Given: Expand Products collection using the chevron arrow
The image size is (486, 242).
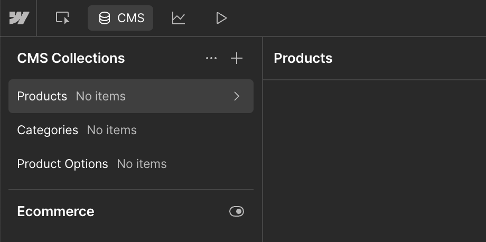Looking at the screenshot, I should coord(237,96).
